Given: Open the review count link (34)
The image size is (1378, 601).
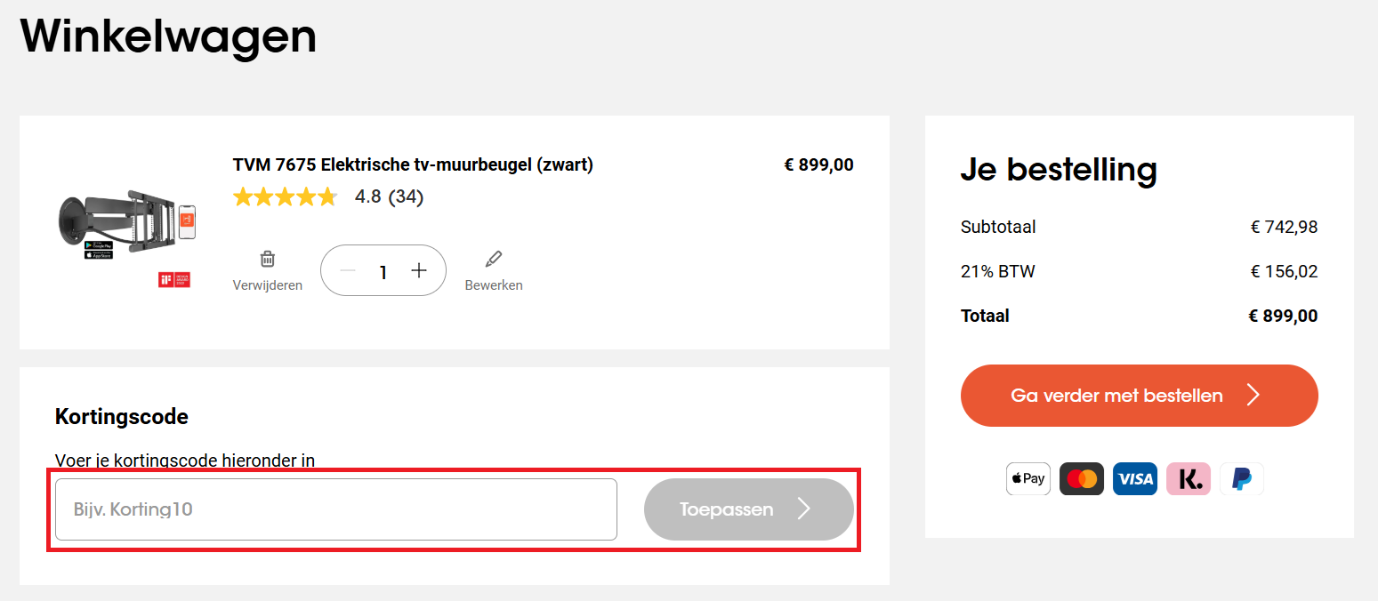Looking at the screenshot, I should 405,196.
